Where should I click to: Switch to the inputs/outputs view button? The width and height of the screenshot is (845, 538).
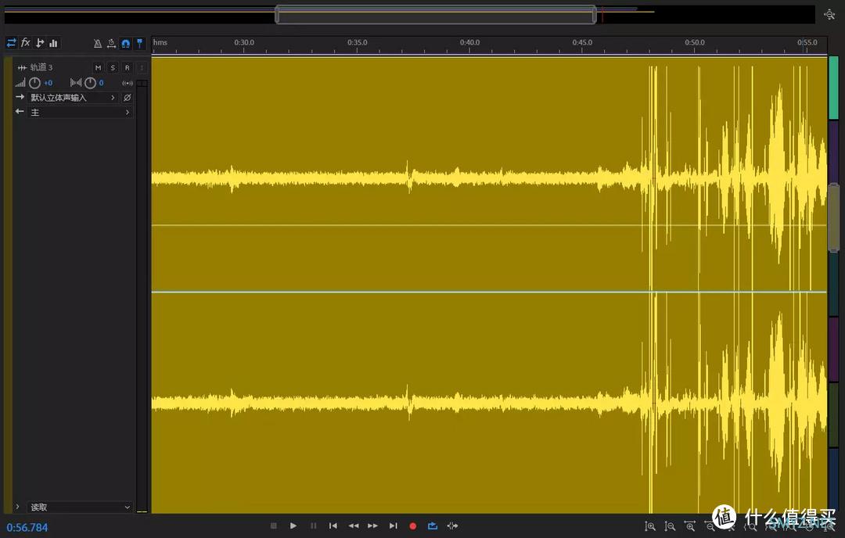(11, 43)
